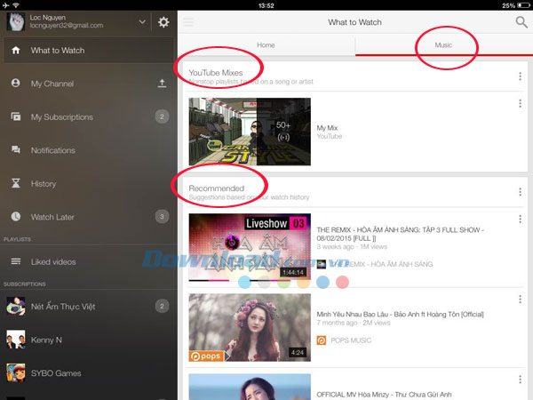Open OFFICIAL MV Hòa Minzy title
Viewport: 533px width, 400px height.
[x=384, y=395]
